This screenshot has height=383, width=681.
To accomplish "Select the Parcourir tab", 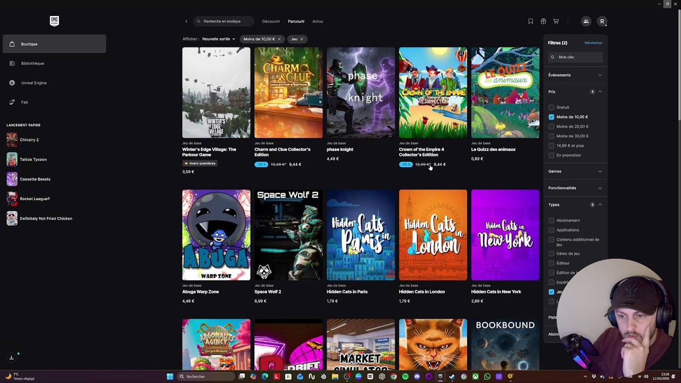I will pyautogui.click(x=296, y=21).
